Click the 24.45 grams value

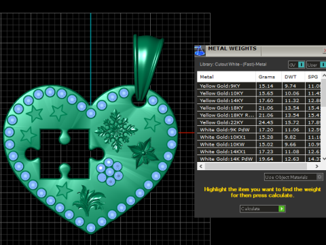[266, 122]
